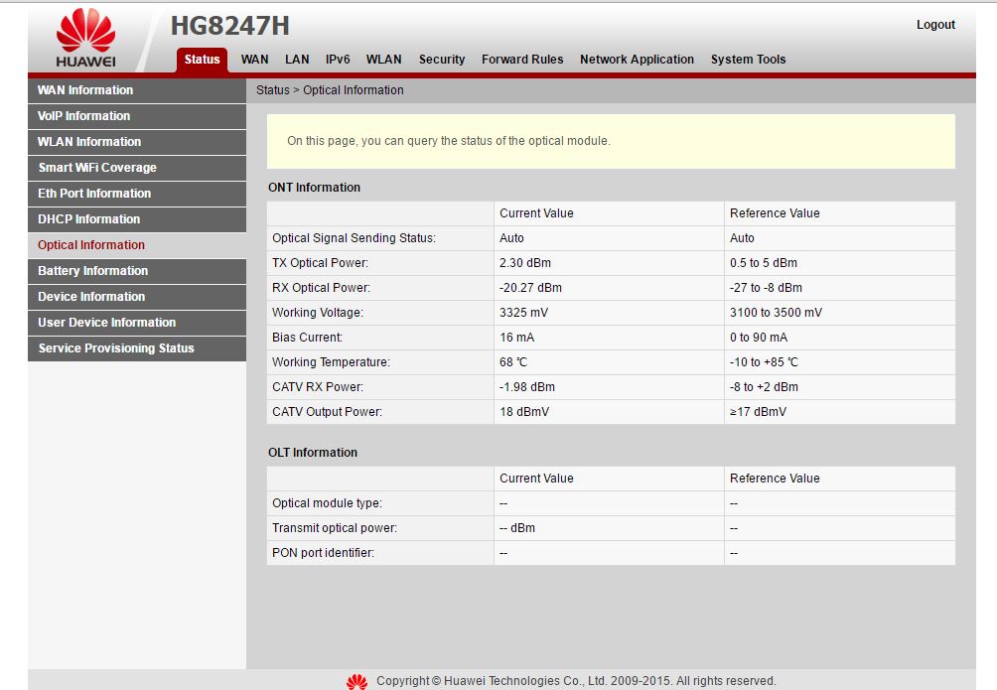Switch to the Security tab
This screenshot has width=997, height=690.
pyautogui.click(x=442, y=60)
